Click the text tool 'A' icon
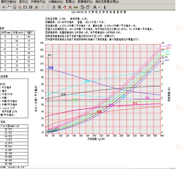The width and height of the screenshot is (184, 169). [x=94, y=7]
